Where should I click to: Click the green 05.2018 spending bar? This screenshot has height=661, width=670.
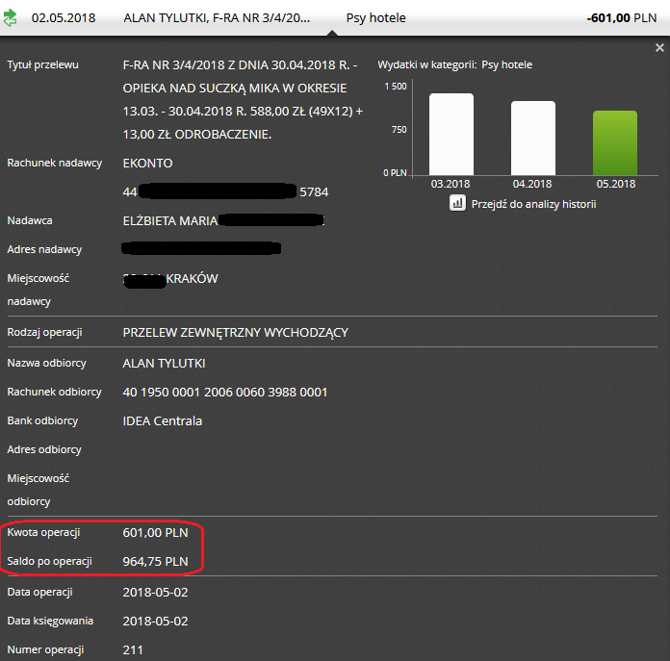614,142
